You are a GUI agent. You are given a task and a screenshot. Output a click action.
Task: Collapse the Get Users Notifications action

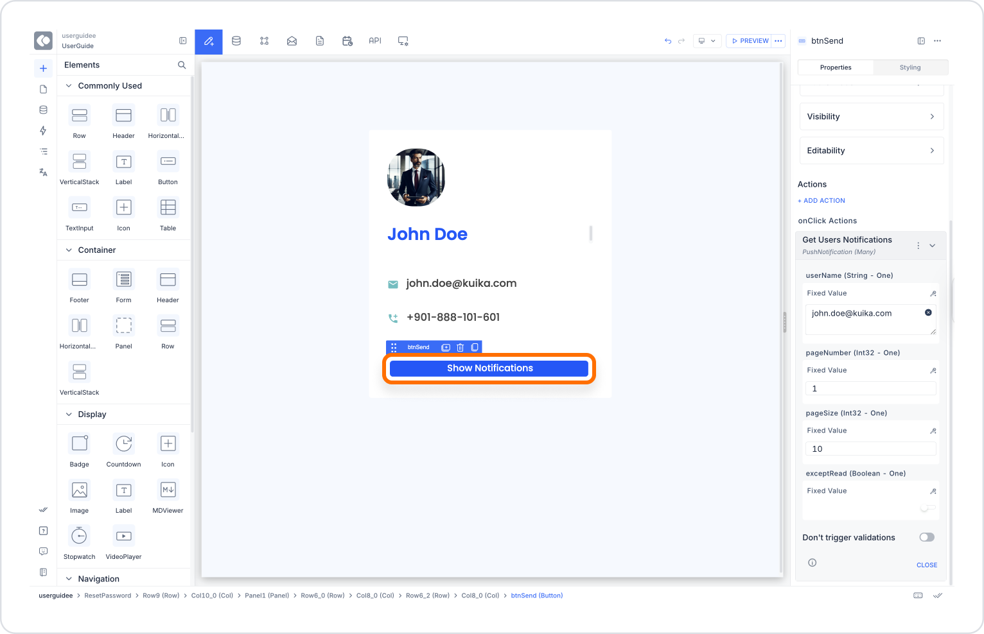933,246
